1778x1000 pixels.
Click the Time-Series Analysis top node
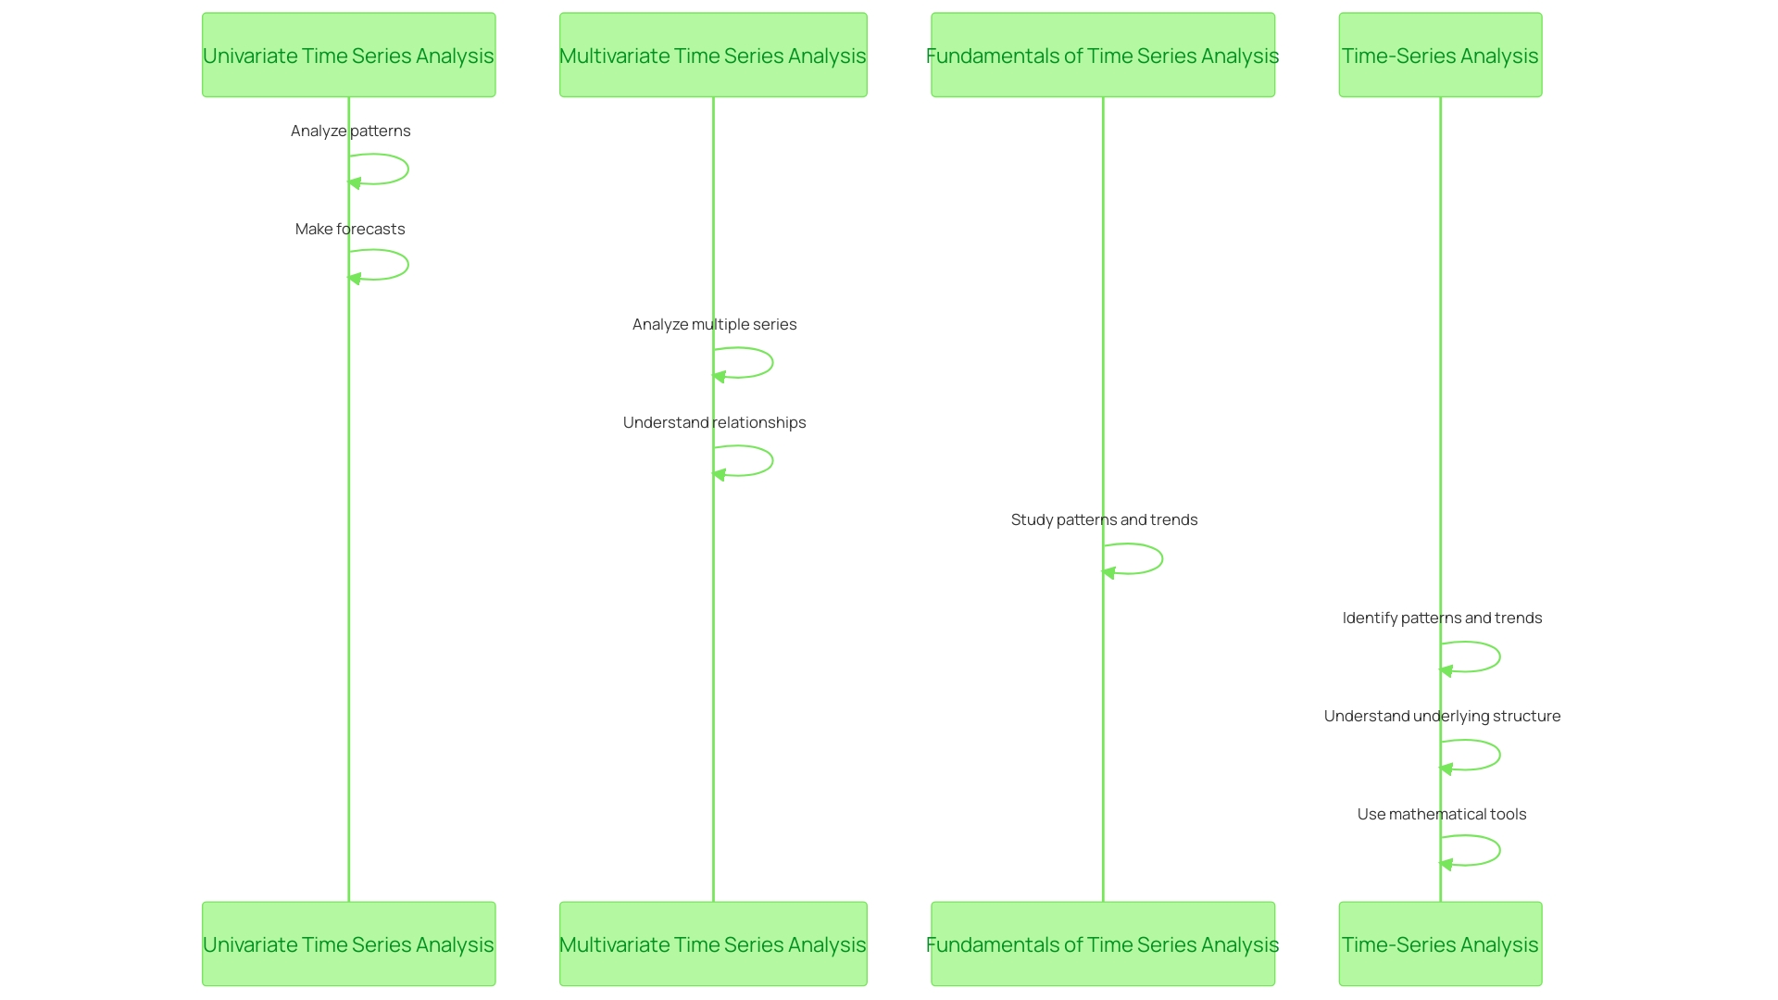pos(1441,54)
